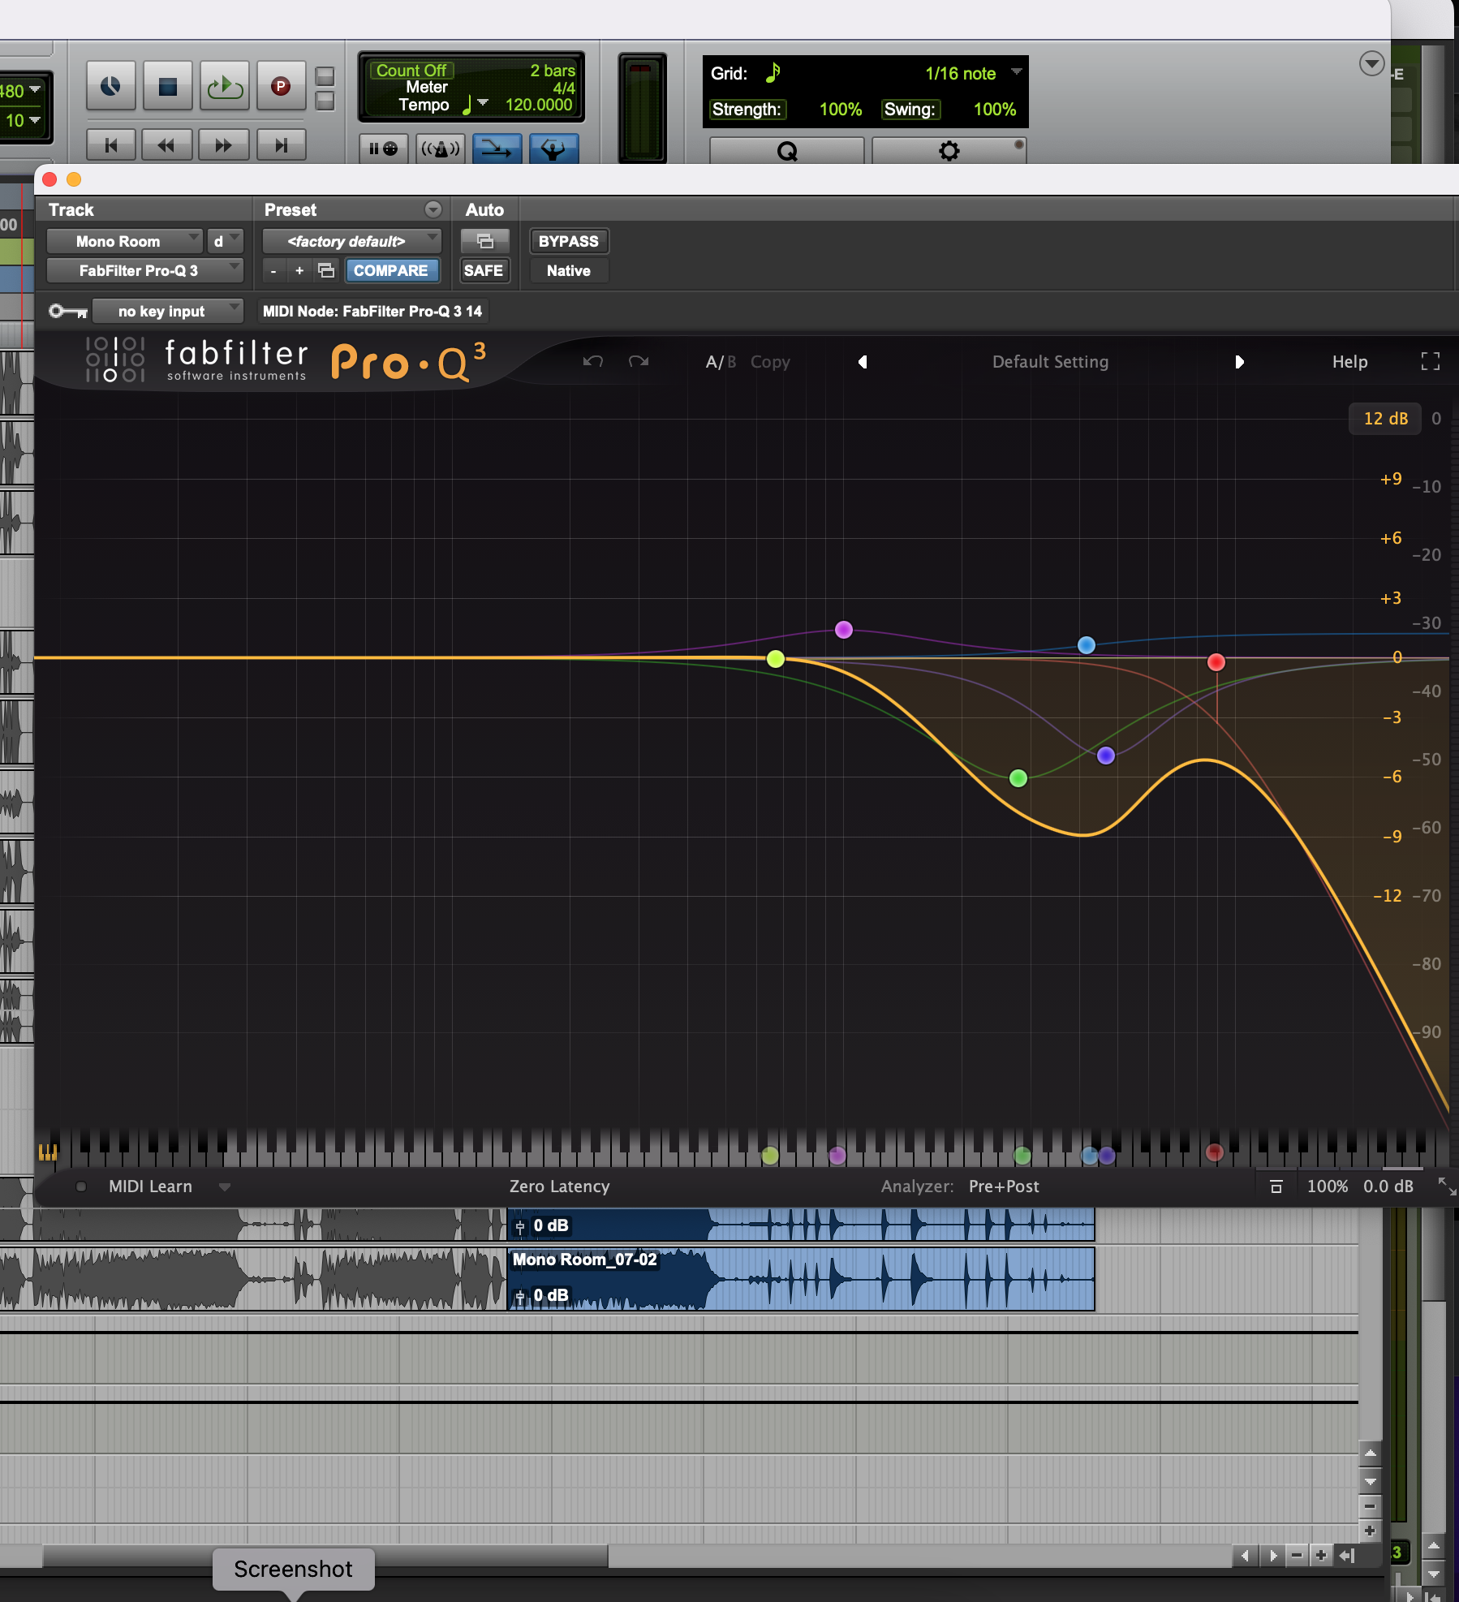Click Copy next to A/B

pyautogui.click(x=770, y=362)
